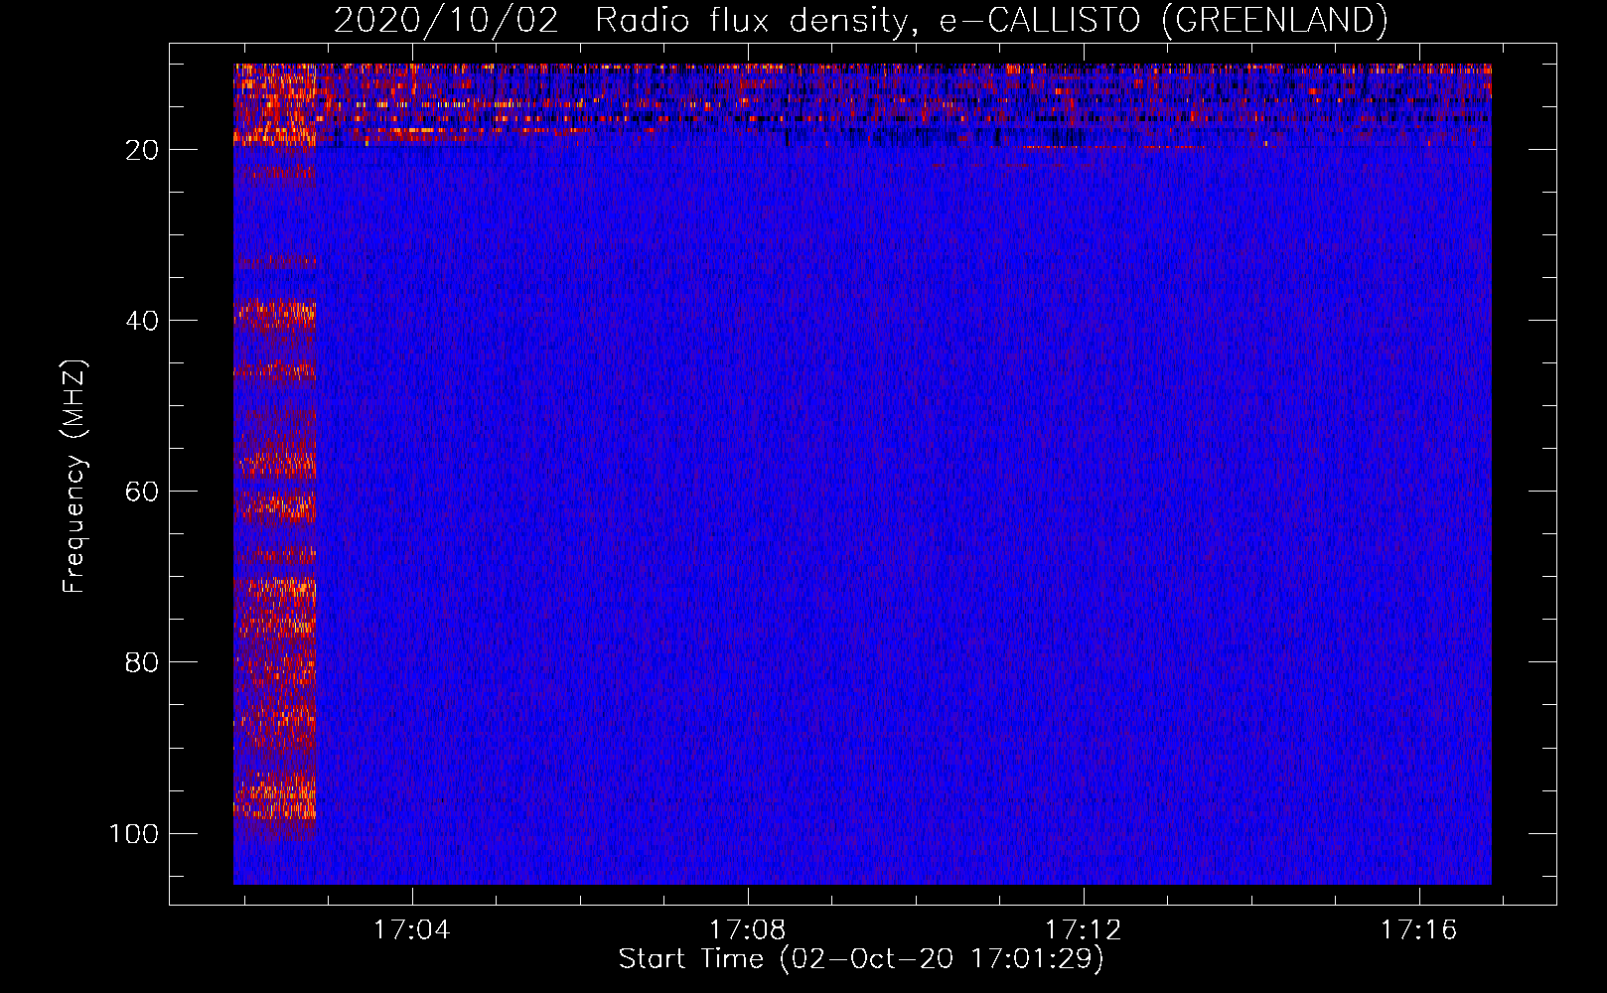Click the 'Frequency (MHZ)' axis label
Image resolution: width=1607 pixels, height=993 pixels.
pos(74,477)
